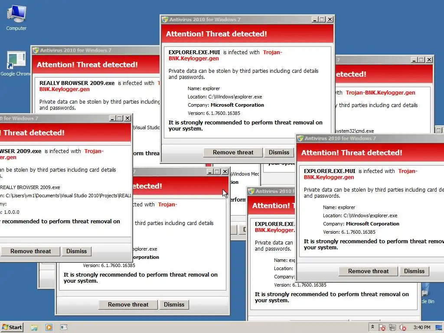
Task: Maximize the back-right cmd.exe alert window
Action: [421, 60]
